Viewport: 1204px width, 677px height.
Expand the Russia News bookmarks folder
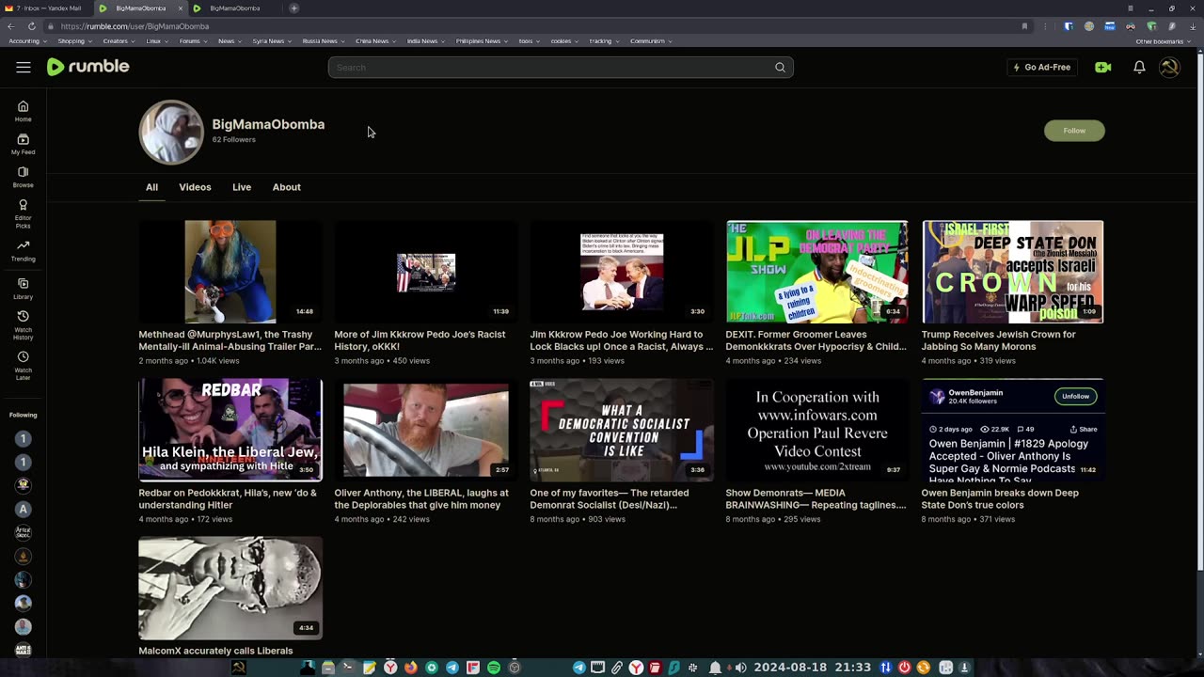click(324, 41)
